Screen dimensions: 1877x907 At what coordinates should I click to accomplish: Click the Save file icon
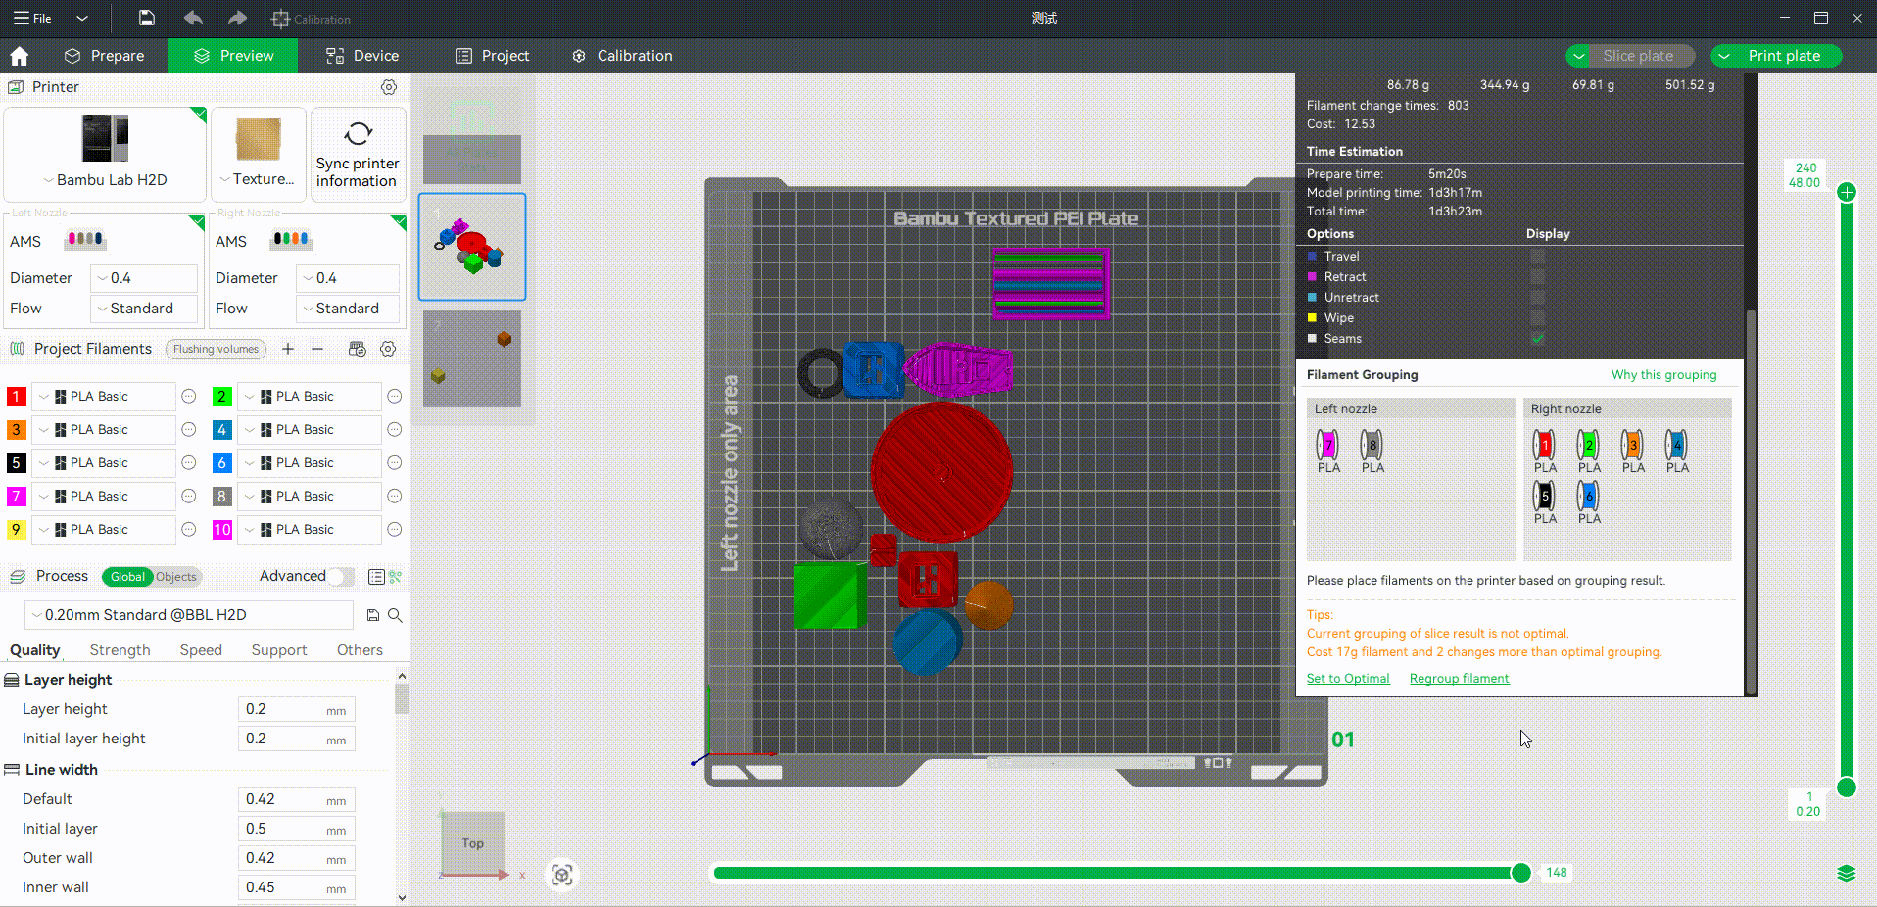tap(146, 18)
